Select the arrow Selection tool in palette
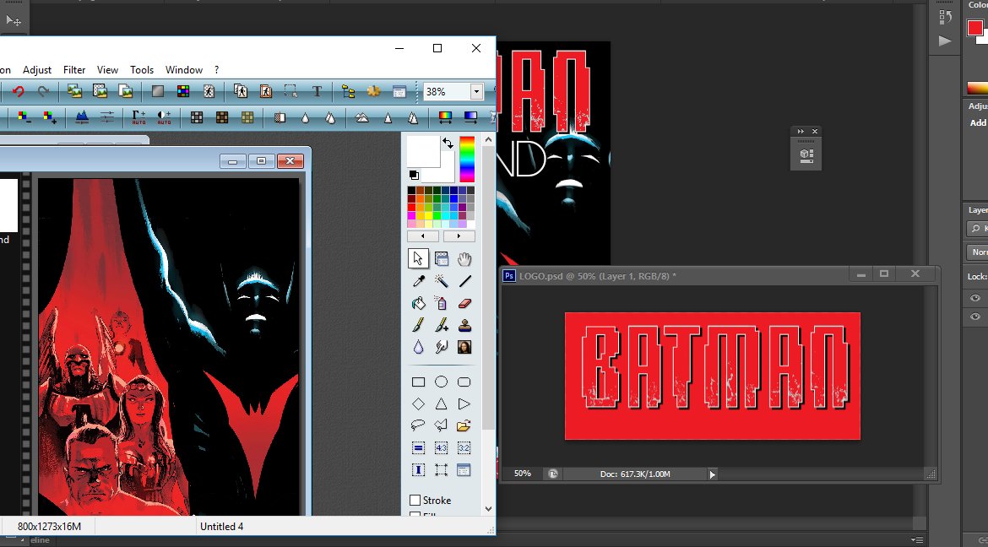Viewport: 988px width, 547px height. pyautogui.click(x=418, y=259)
